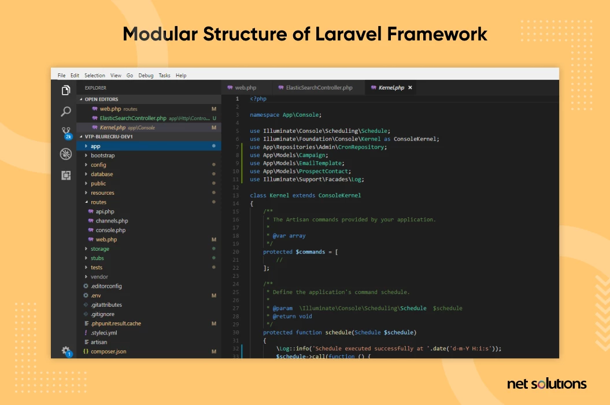
Task: Click the diamond icon beside .gitignore
Action: tap(86, 314)
